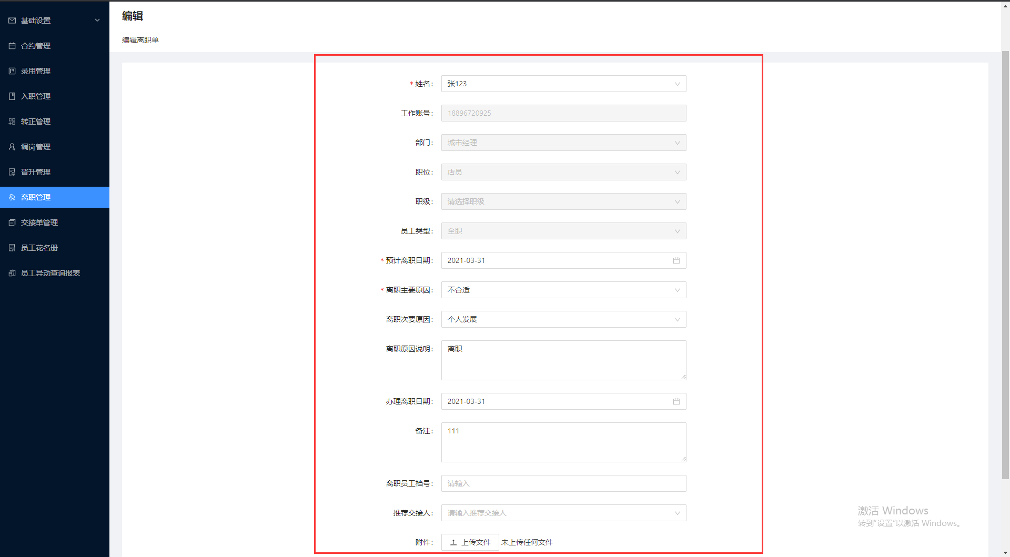Click the page vertical scrollbar
Viewport: 1010px width, 557px height.
click(x=1005, y=265)
